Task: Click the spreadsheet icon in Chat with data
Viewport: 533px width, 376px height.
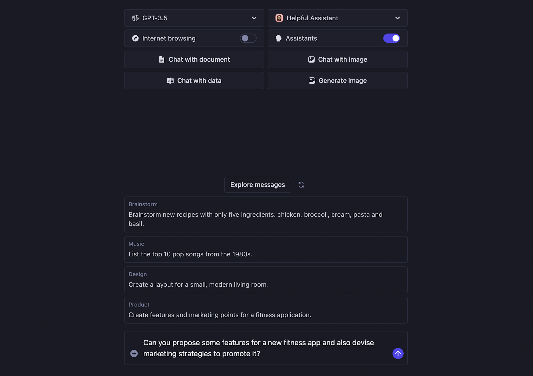Action: click(170, 81)
